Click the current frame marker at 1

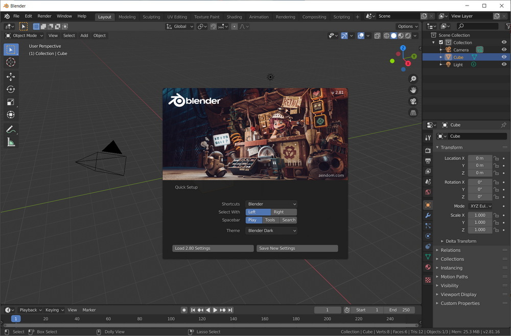16,319
